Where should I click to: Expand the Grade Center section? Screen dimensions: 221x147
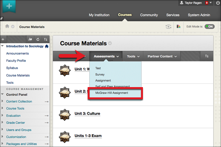(3, 123)
